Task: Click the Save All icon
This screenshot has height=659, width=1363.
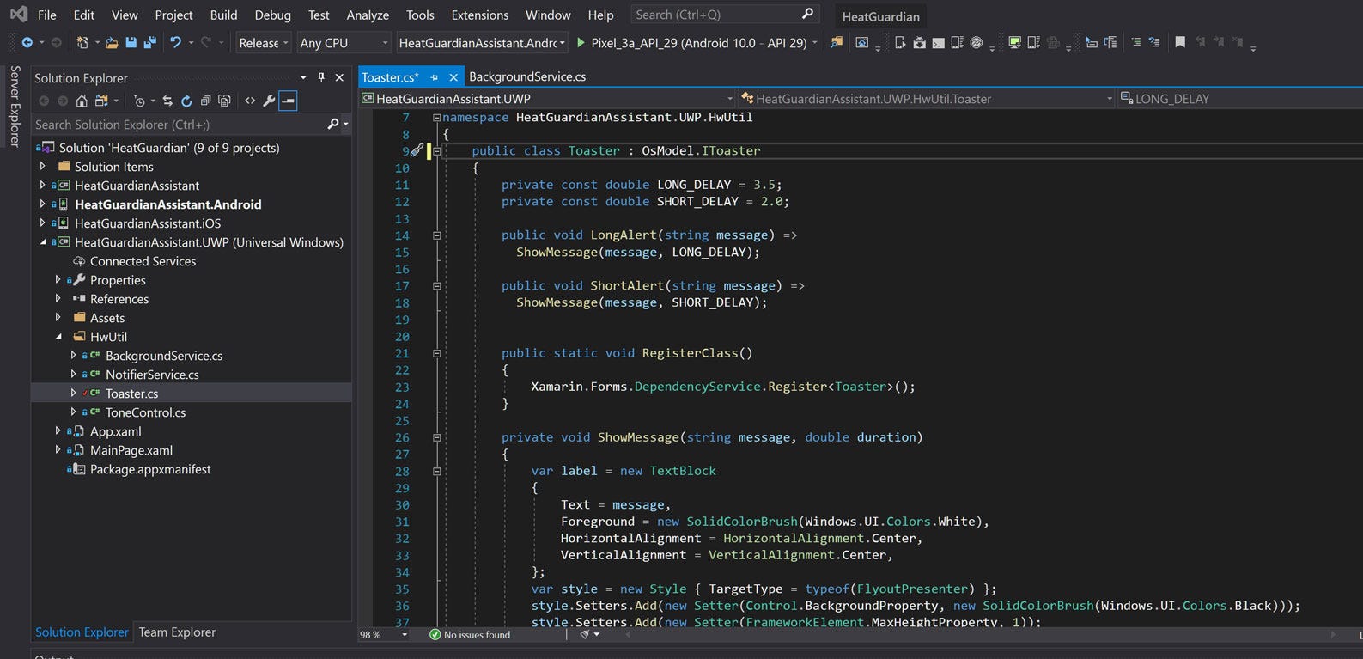Action: (149, 42)
